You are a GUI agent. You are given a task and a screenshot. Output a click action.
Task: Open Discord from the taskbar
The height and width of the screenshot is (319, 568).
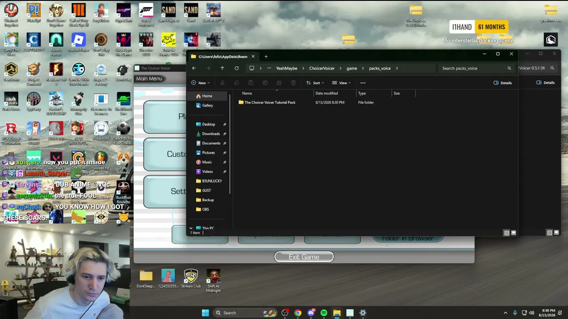pos(311,313)
